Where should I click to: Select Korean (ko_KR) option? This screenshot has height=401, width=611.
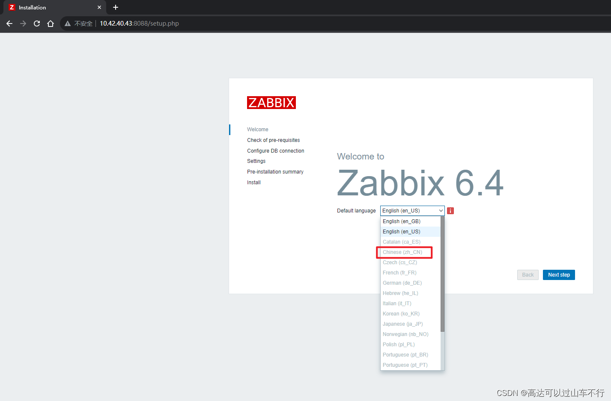pos(410,314)
